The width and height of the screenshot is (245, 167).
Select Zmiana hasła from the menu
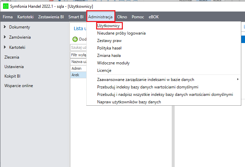(x=109, y=56)
